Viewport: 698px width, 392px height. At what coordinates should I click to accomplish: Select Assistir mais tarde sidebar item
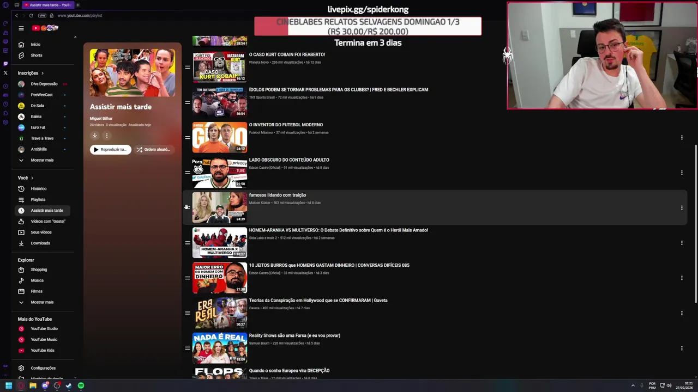point(44,210)
